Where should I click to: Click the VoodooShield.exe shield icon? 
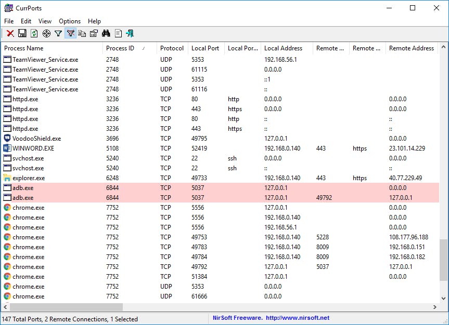[7, 138]
